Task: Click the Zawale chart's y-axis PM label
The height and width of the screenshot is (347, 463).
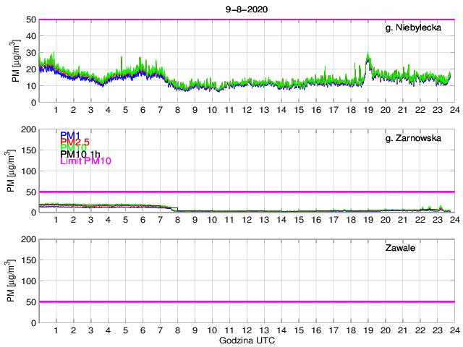Action: pos(10,280)
